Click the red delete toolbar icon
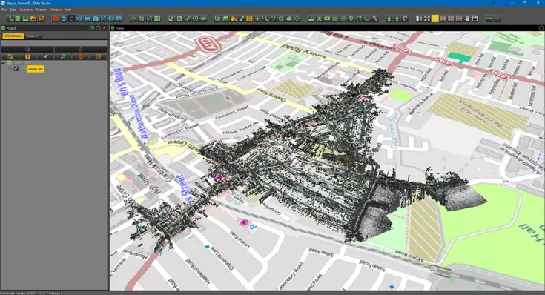The width and height of the screenshot is (545, 295). click(x=56, y=19)
